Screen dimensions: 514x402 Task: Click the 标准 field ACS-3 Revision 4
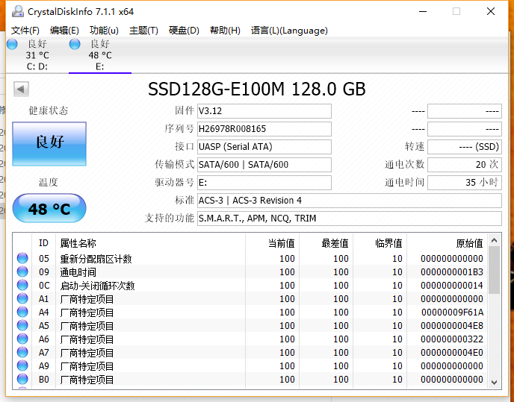click(x=350, y=201)
